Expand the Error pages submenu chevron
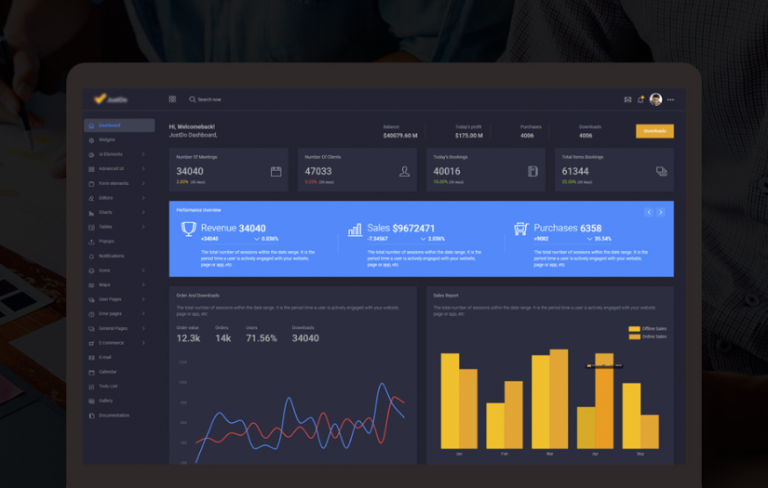Viewport: 768px width, 488px height. tap(143, 313)
